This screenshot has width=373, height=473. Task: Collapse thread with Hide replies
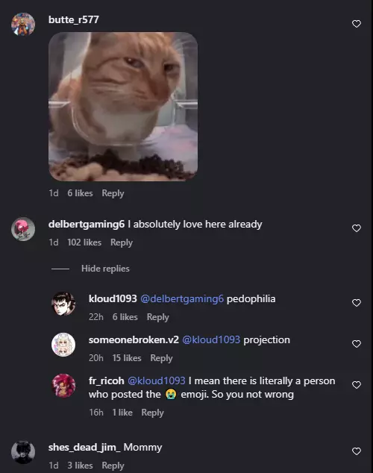(105, 269)
